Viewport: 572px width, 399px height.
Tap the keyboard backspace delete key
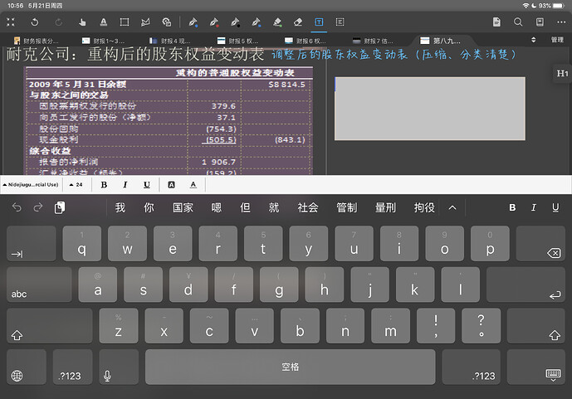[540, 243]
